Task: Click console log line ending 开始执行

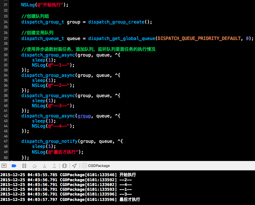Action: click(68, 175)
